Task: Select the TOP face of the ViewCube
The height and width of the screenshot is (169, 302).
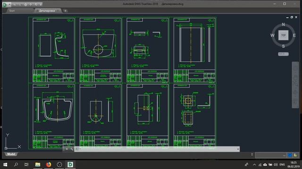Action: pos(283,35)
